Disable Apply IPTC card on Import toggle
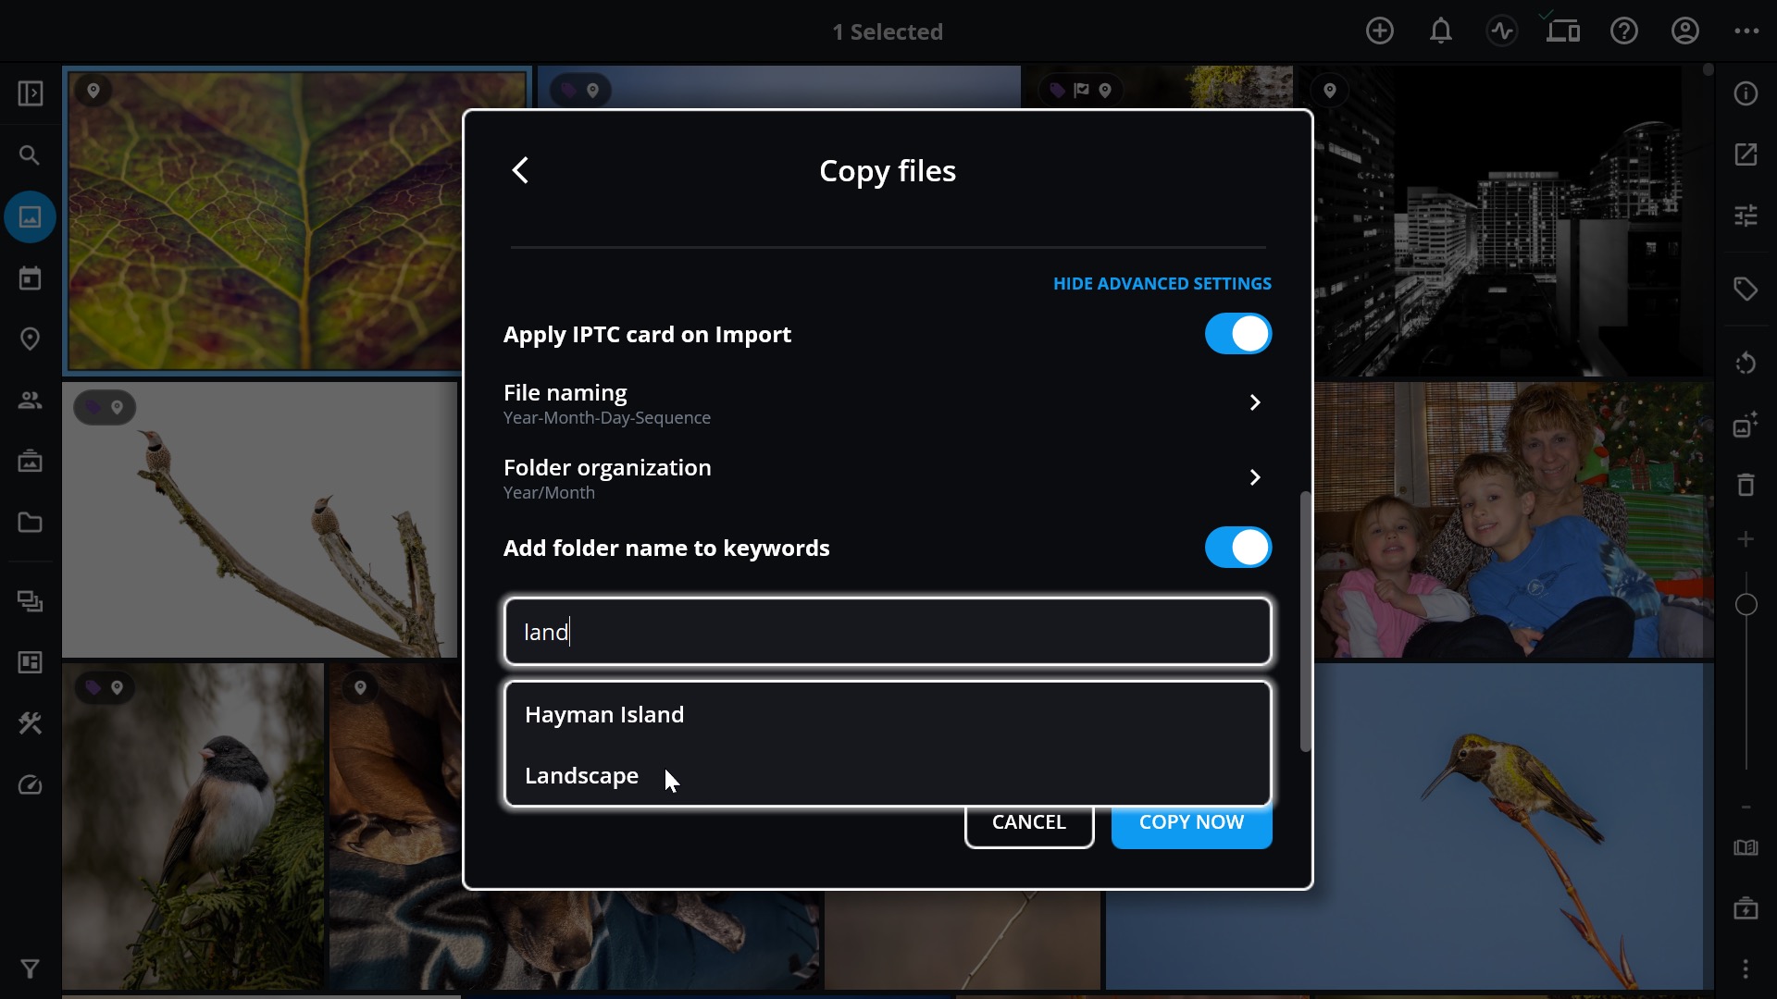 point(1238,334)
